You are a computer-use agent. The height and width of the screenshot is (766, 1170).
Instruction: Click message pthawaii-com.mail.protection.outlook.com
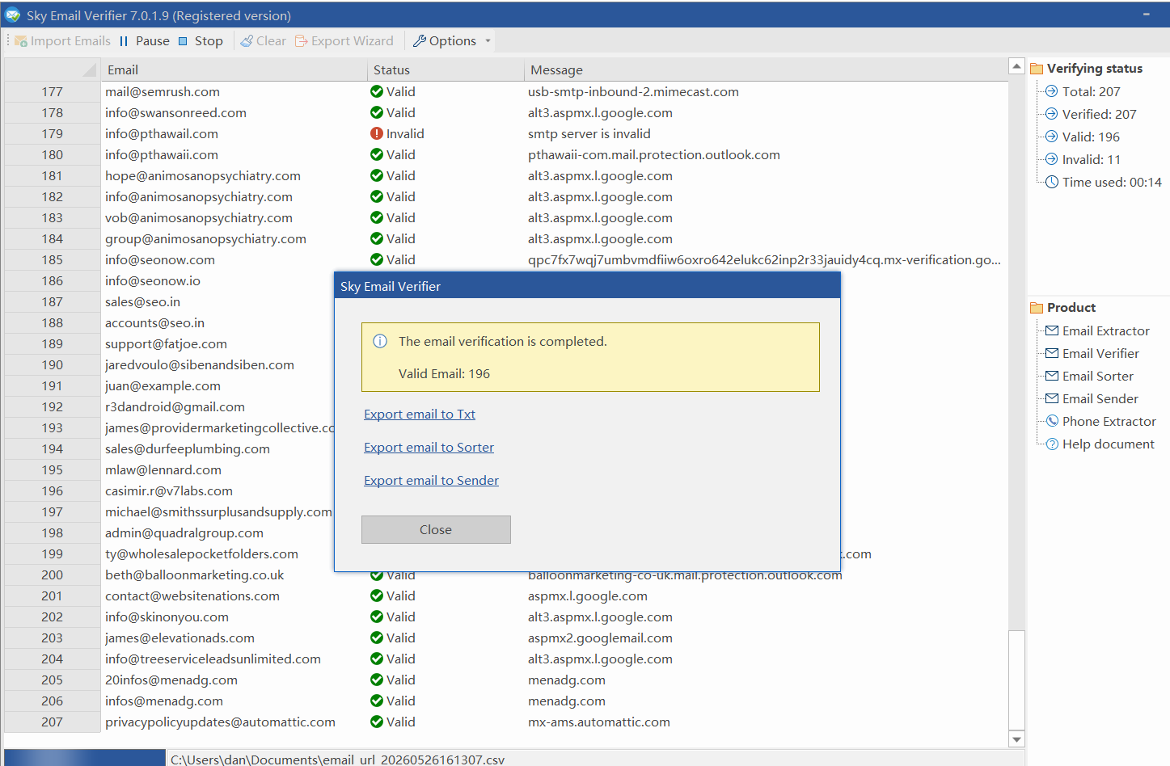654,155
